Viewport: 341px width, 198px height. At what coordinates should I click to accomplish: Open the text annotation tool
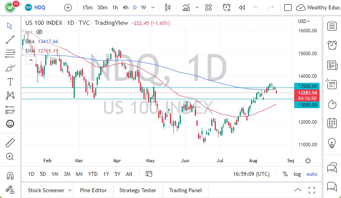[x=10, y=81]
